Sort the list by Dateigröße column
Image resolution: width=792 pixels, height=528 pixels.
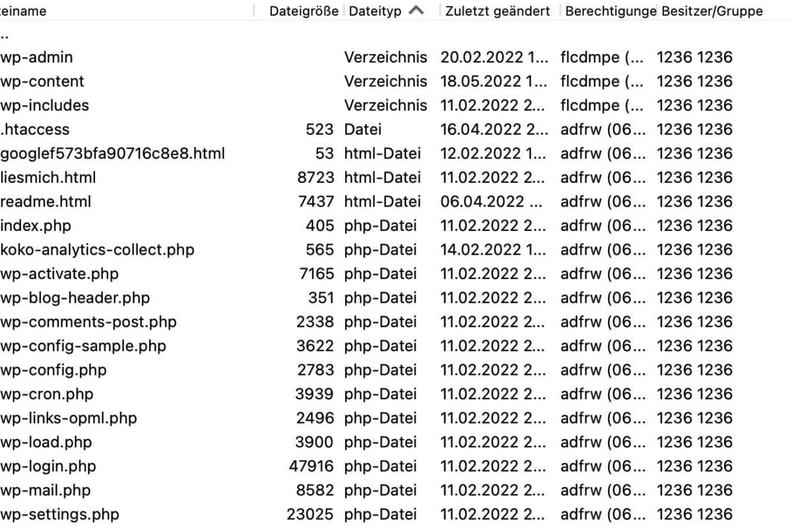point(303,11)
